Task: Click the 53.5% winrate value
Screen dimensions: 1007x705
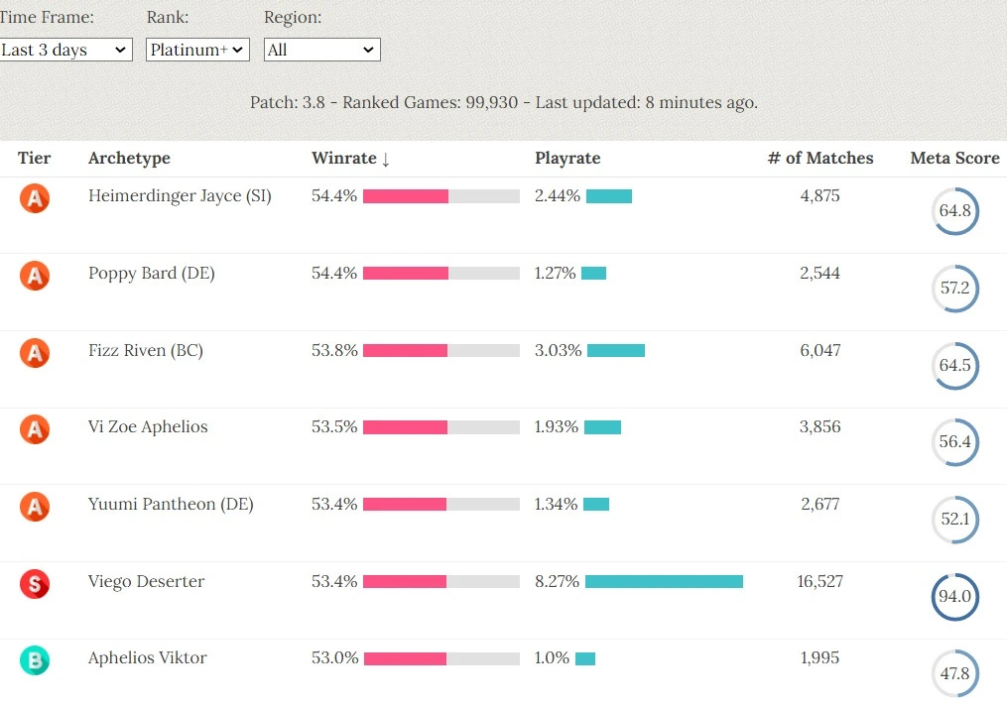Action: tap(334, 427)
